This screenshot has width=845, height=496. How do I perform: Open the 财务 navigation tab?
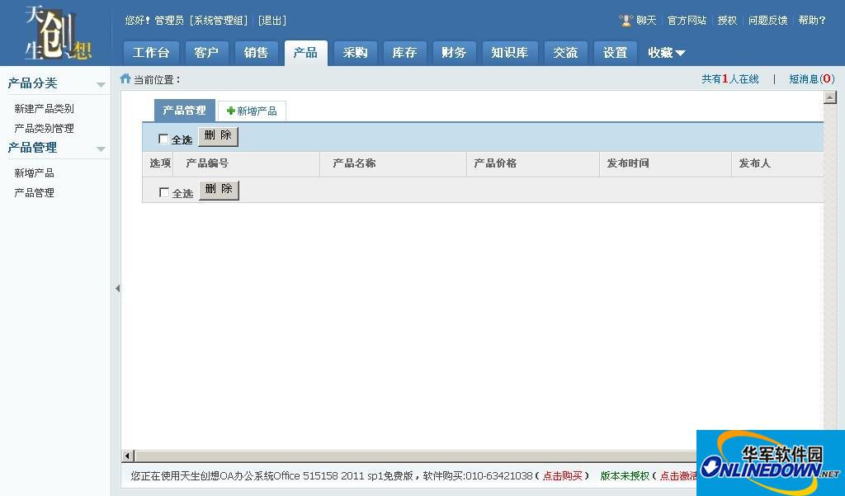click(x=454, y=53)
